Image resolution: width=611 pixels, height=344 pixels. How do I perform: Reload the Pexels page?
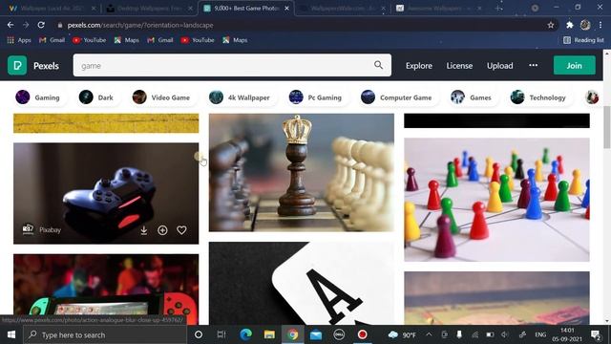41,25
